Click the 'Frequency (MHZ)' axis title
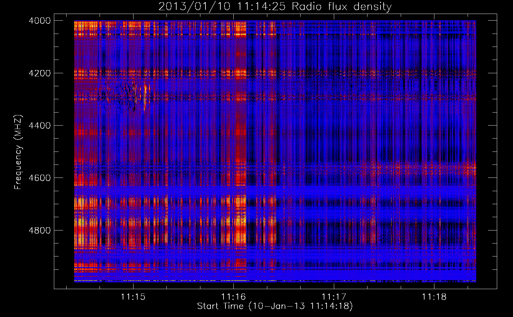This screenshot has width=513, height=317. click(18, 152)
